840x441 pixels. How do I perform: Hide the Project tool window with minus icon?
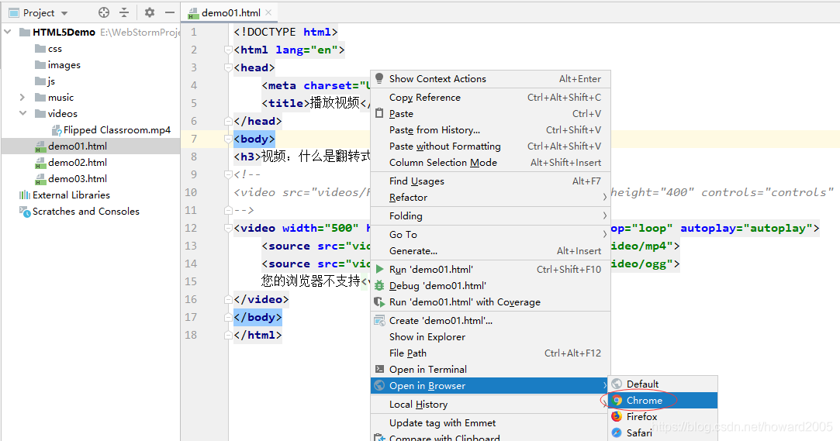tap(169, 12)
